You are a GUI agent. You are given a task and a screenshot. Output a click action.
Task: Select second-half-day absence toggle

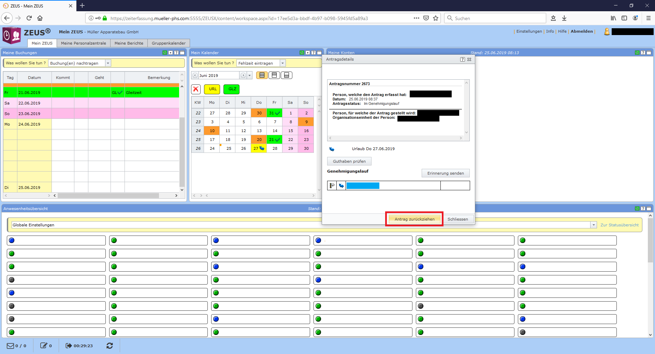point(287,75)
